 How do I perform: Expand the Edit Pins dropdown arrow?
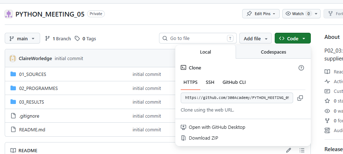(275, 14)
